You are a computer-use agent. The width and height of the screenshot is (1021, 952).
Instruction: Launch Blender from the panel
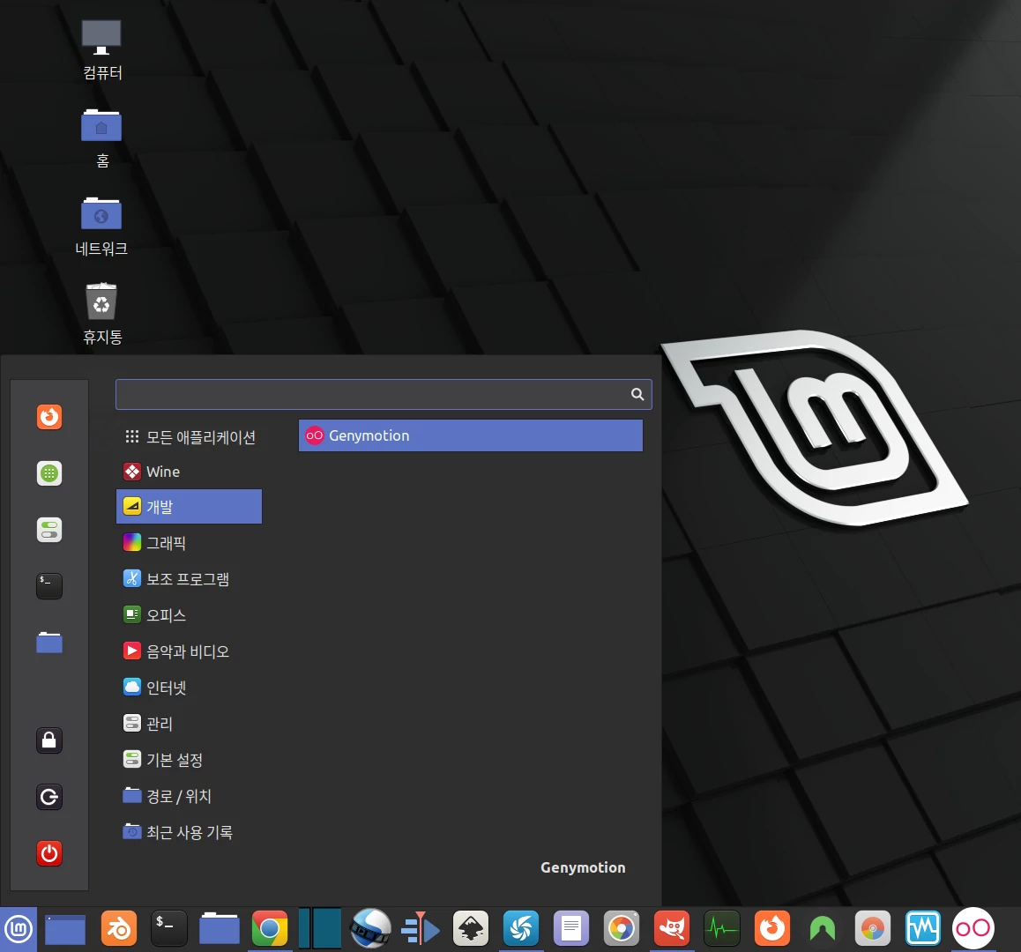coord(119,929)
